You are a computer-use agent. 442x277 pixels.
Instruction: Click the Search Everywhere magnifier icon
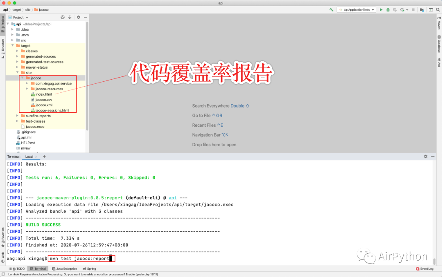point(438,9)
